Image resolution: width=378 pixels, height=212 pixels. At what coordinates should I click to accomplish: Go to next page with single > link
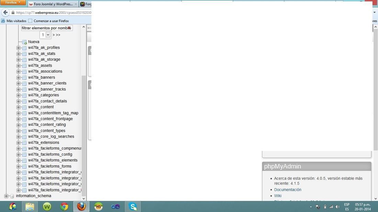click(54, 35)
